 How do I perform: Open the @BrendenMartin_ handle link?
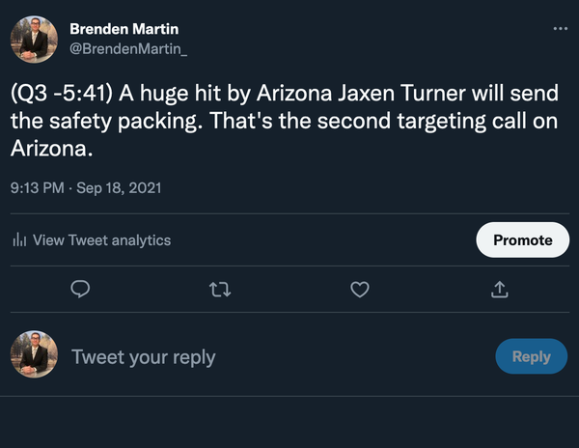(129, 47)
